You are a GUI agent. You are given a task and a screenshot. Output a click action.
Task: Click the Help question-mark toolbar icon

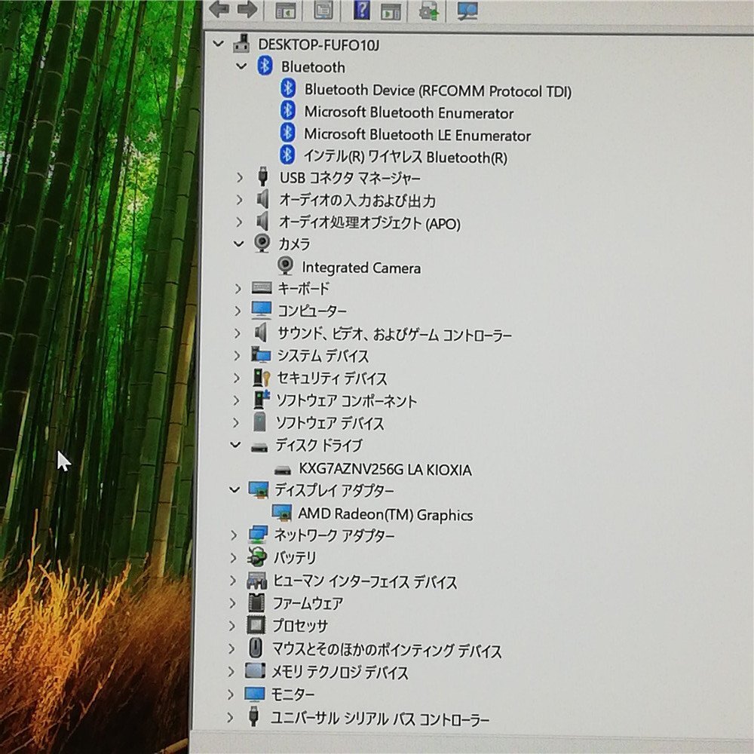pyautogui.click(x=361, y=10)
